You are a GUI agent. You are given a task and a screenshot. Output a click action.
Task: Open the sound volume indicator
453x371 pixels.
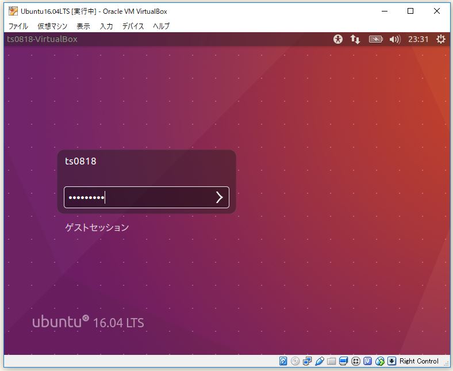pyautogui.click(x=395, y=39)
